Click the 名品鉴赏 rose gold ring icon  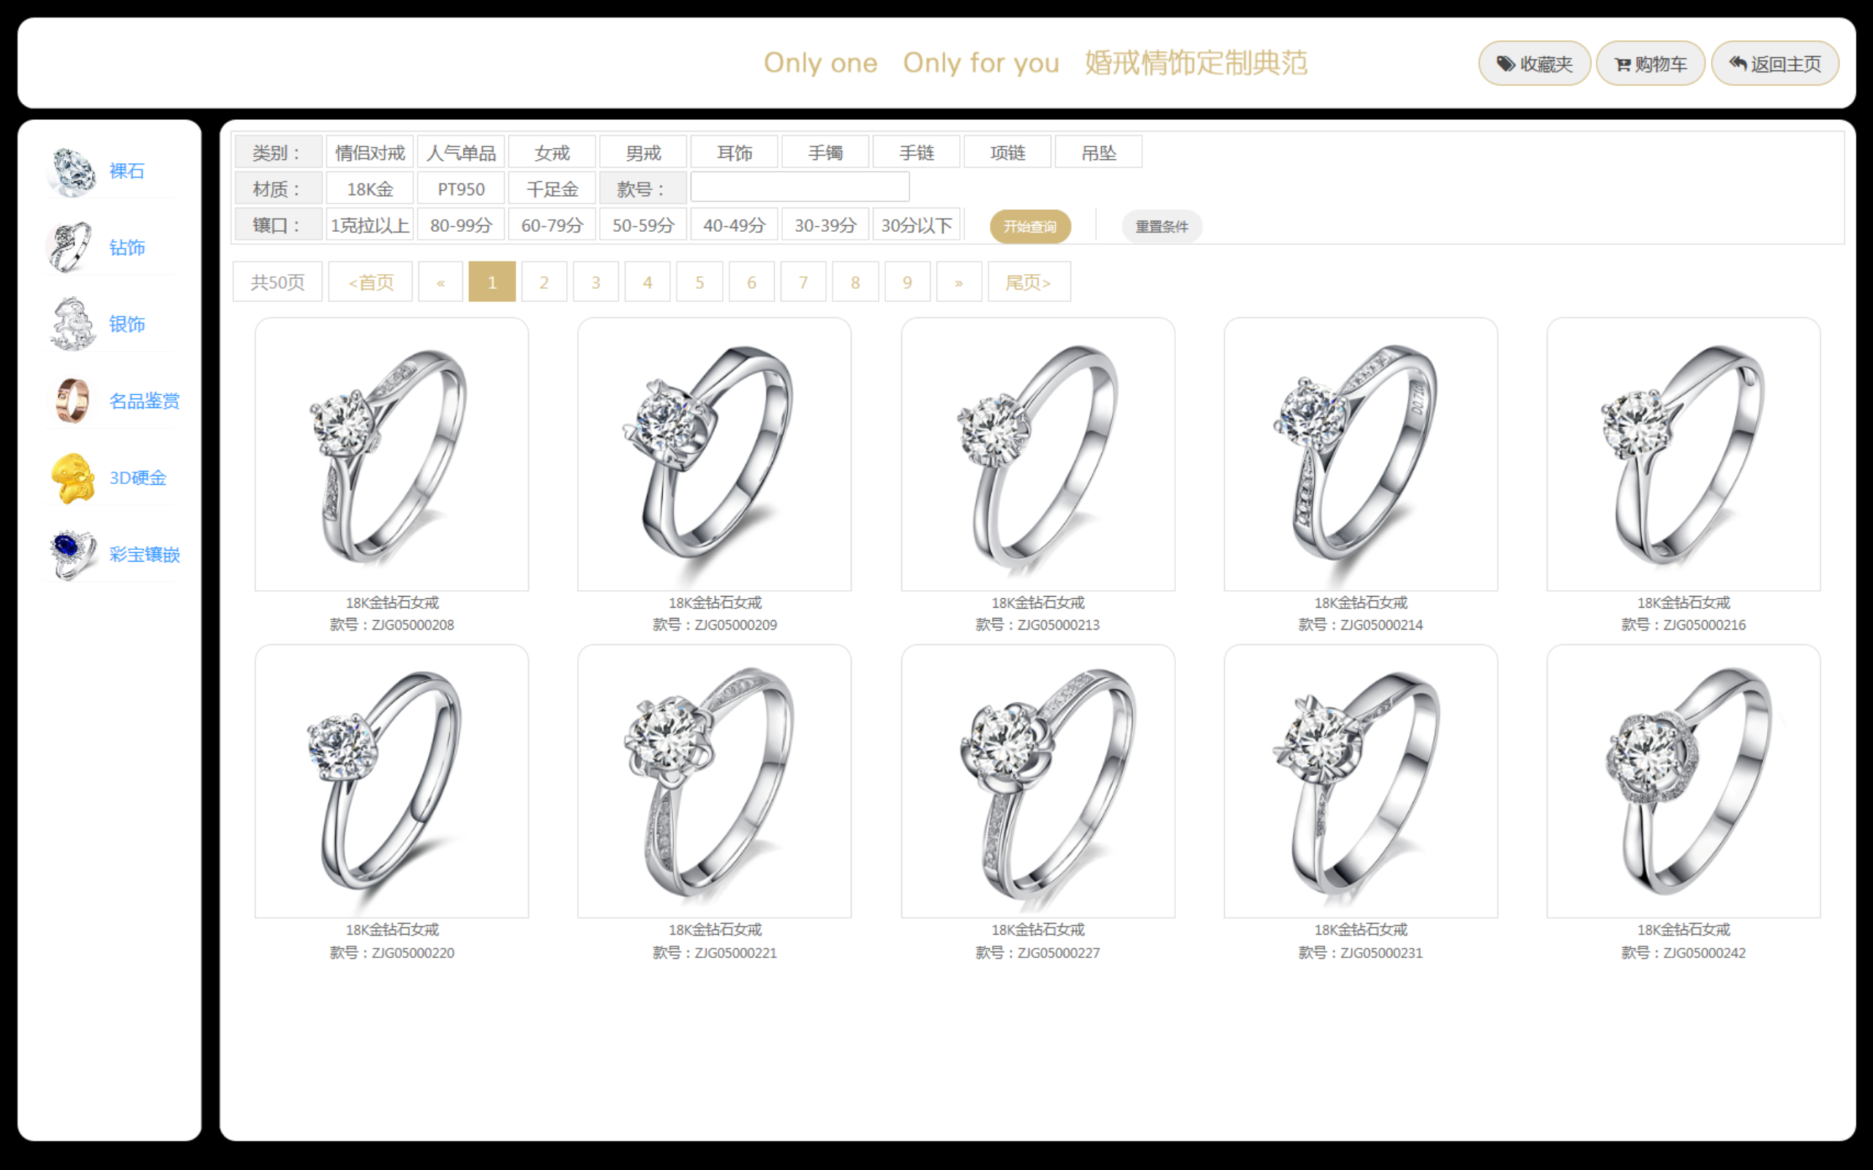point(72,401)
